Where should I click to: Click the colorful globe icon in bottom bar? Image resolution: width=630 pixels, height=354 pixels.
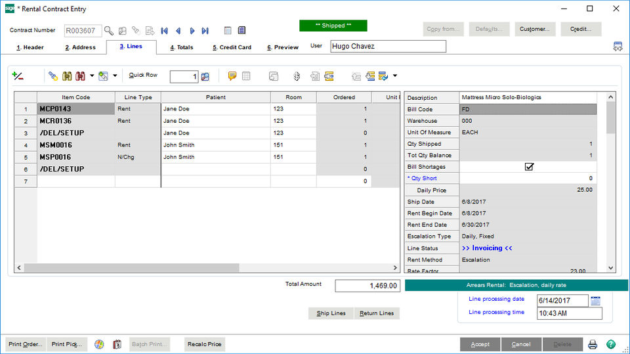pyautogui.click(x=99, y=344)
